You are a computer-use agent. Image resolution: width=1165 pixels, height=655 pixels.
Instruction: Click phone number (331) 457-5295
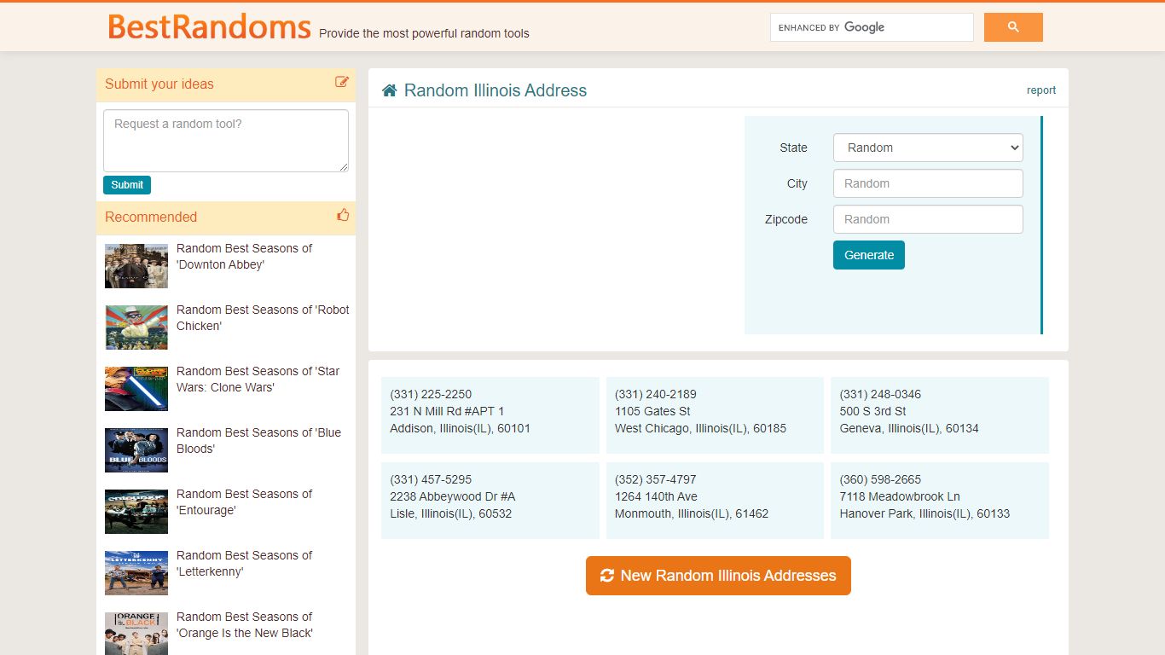pyautogui.click(x=431, y=479)
